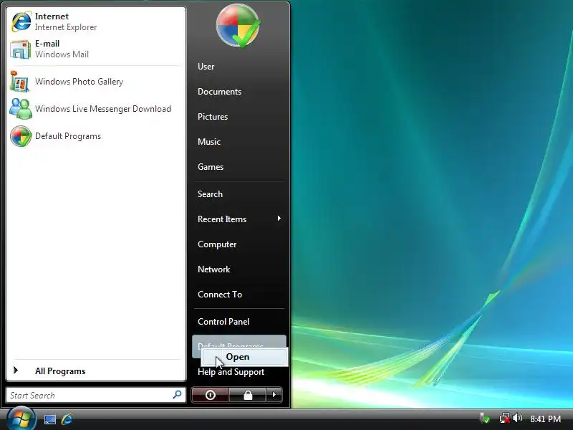Click the power sleep button
The width and height of the screenshot is (573, 430).
pos(210,395)
